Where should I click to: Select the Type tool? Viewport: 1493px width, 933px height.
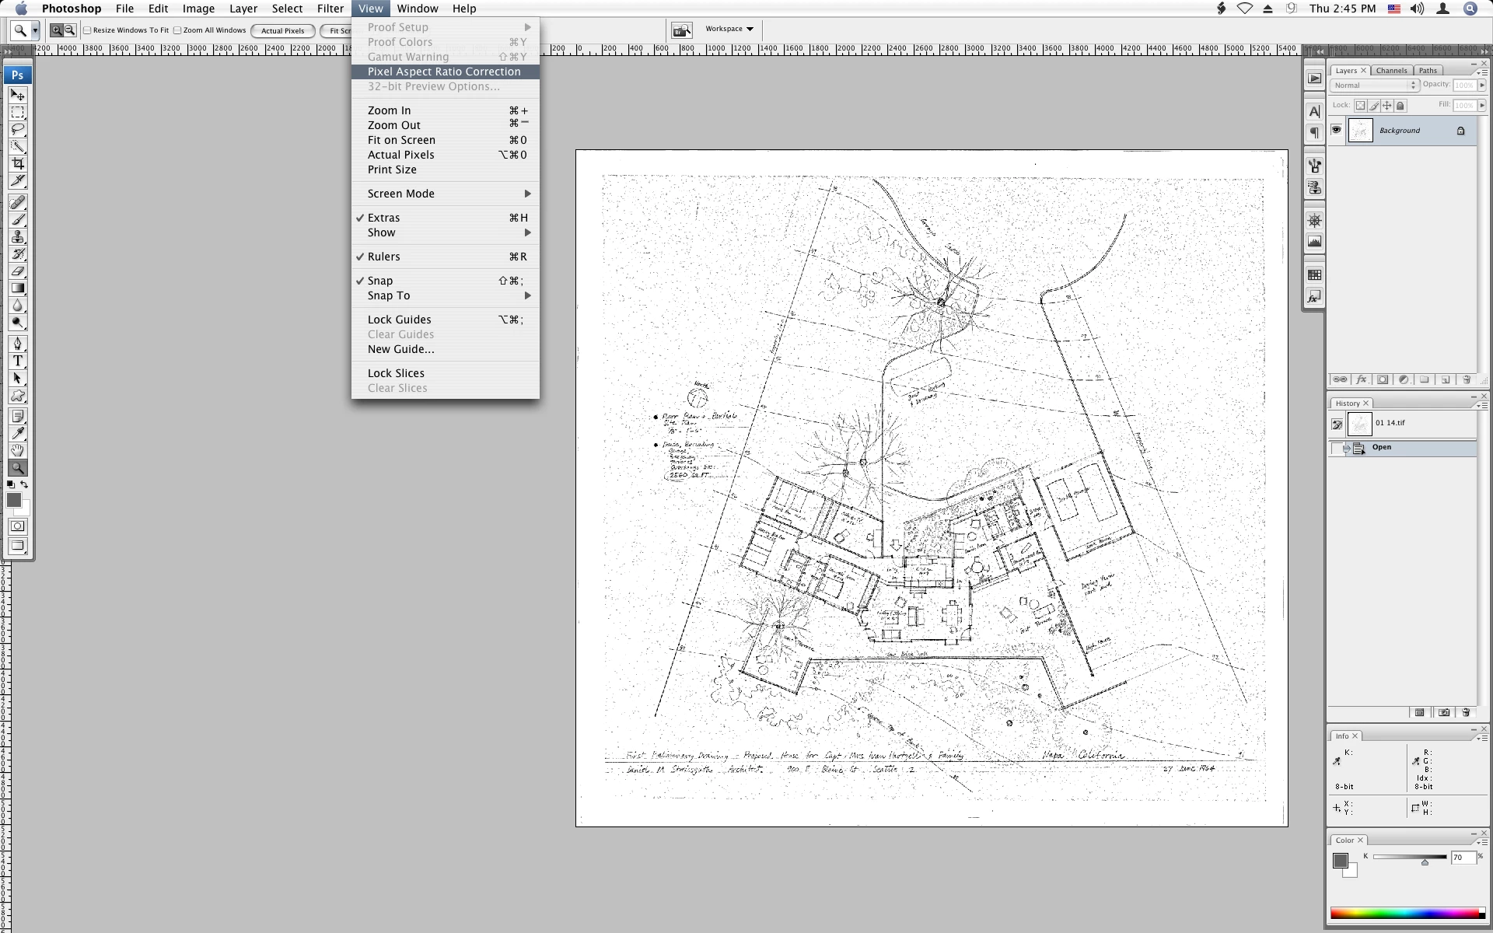18,361
